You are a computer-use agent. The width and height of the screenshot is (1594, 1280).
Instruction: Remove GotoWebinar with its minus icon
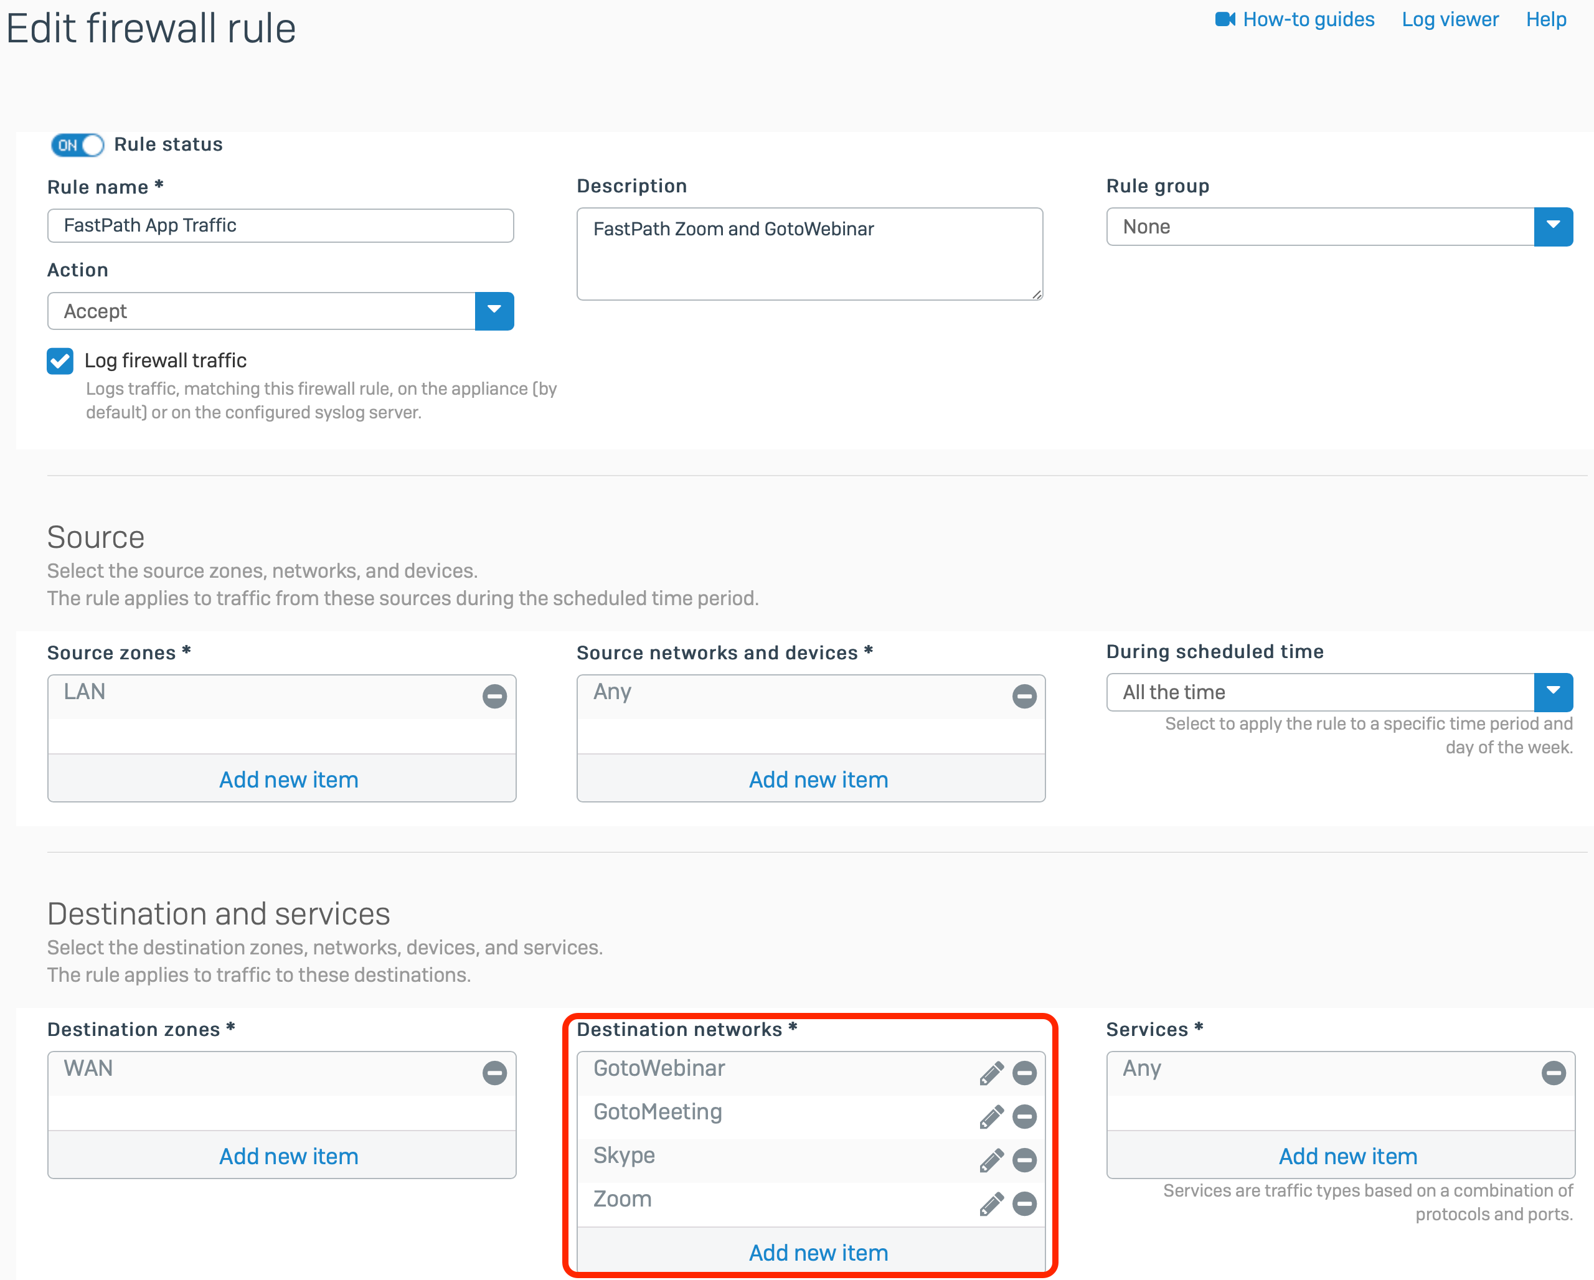[1024, 1073]
